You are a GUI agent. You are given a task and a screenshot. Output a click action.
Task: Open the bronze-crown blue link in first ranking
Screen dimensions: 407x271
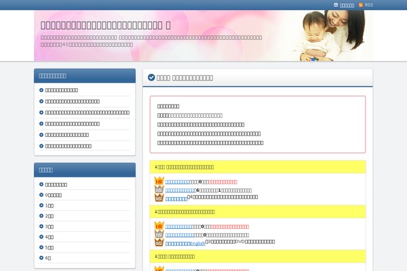click(176, 199)
